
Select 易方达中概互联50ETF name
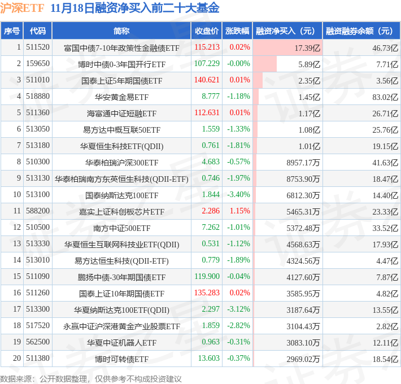click(121, 130)
